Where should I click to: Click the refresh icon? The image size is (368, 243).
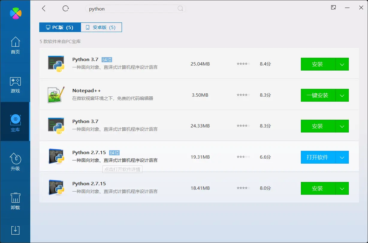point(66,8)
